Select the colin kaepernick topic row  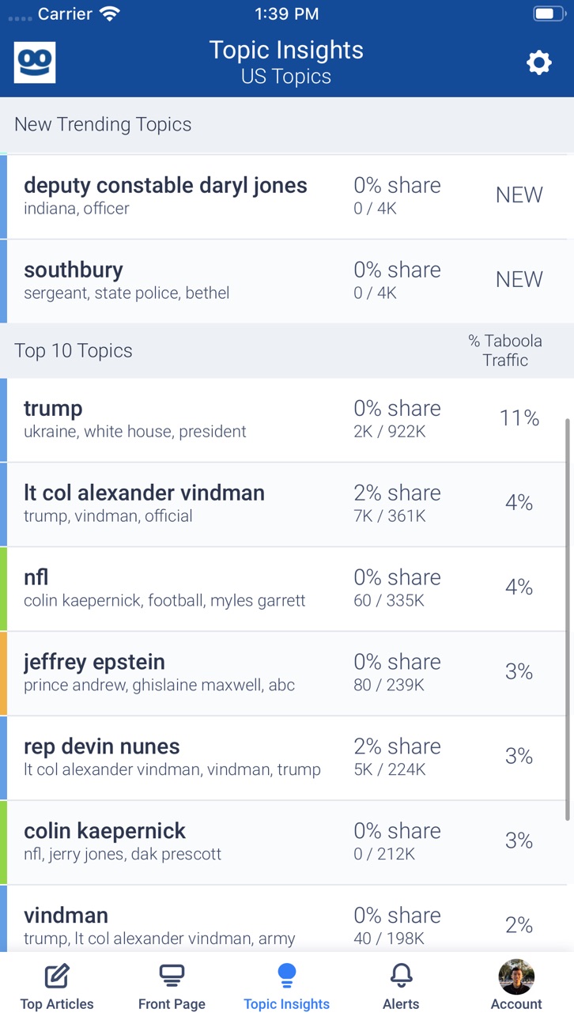click(287, 843)
